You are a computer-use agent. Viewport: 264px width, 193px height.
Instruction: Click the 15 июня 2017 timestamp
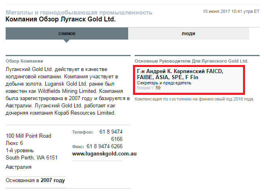[231, 11]
